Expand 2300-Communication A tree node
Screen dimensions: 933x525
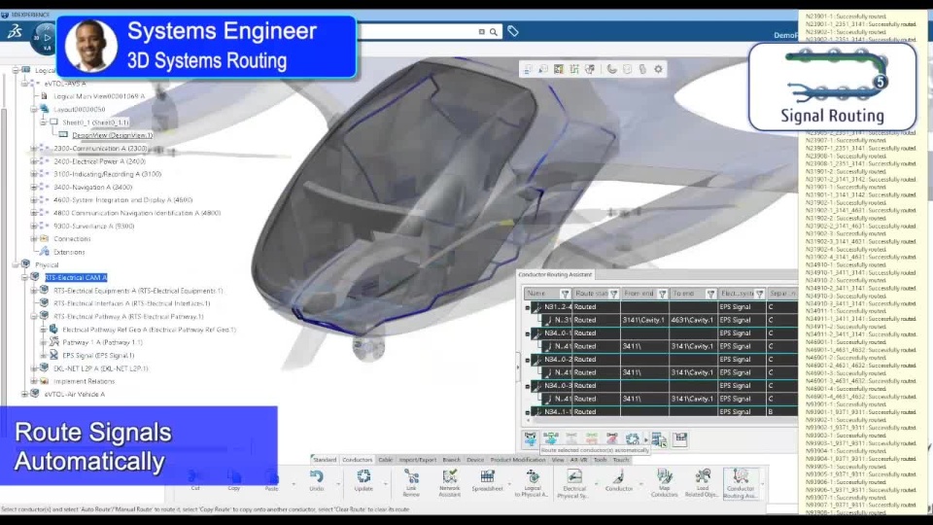(x=34, y=148)
